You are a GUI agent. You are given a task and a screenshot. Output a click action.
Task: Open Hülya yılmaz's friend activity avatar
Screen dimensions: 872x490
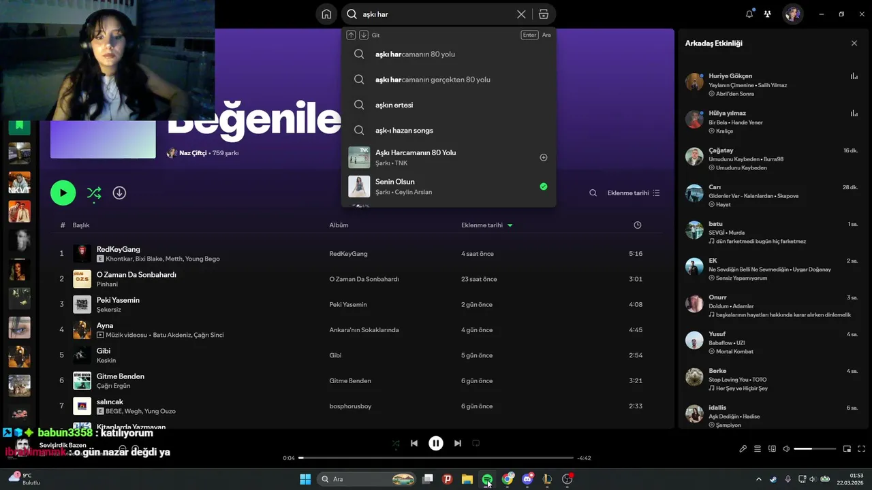pyautogui.click(x=694, y=119)
